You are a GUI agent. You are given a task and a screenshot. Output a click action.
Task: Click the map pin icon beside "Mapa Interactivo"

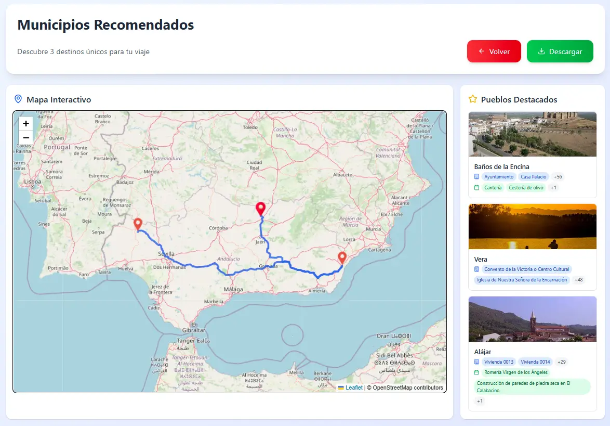click(18, 99)
